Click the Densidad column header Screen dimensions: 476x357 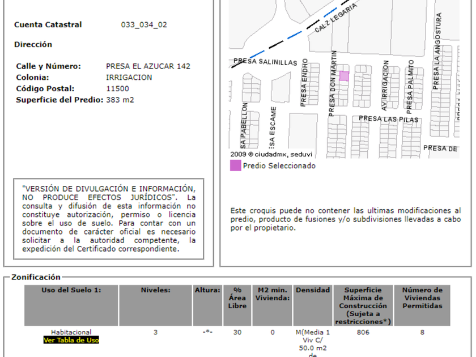pos(313,305)
